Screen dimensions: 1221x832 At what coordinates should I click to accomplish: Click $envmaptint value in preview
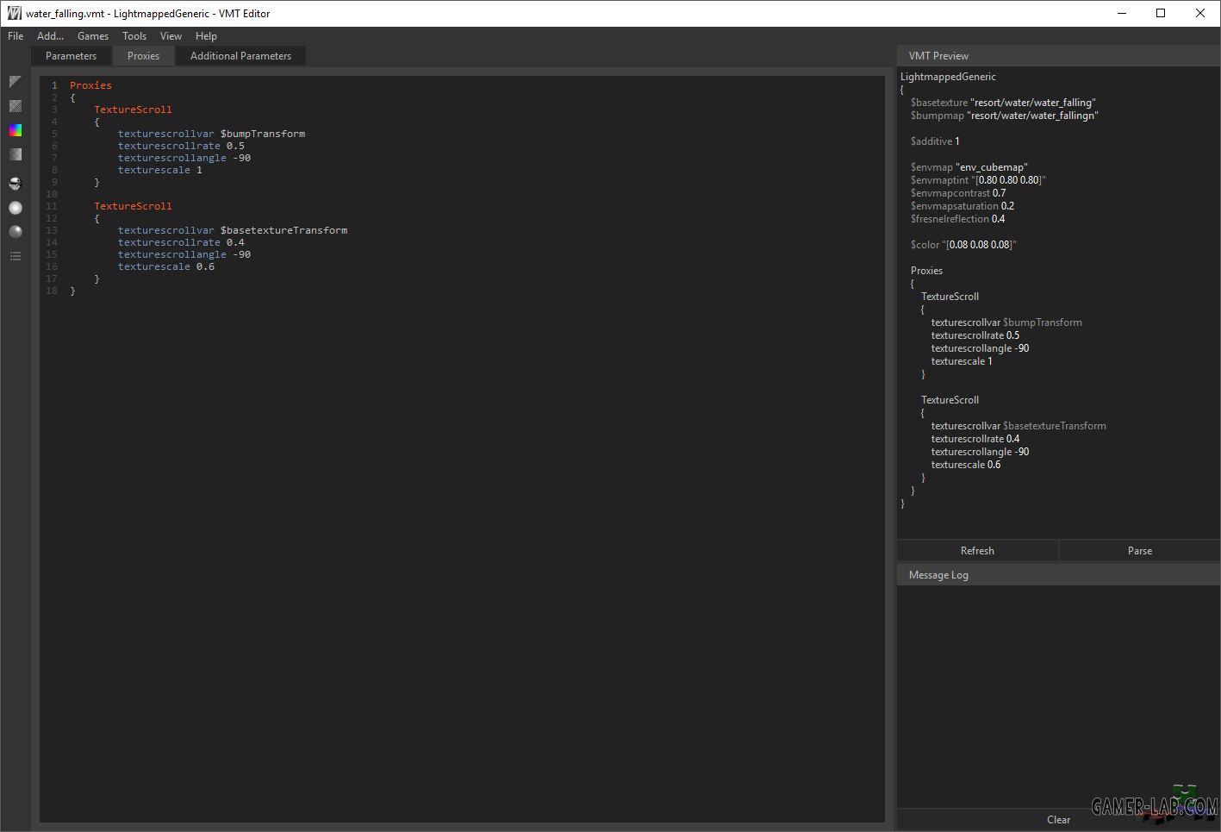coord(1009,180)
